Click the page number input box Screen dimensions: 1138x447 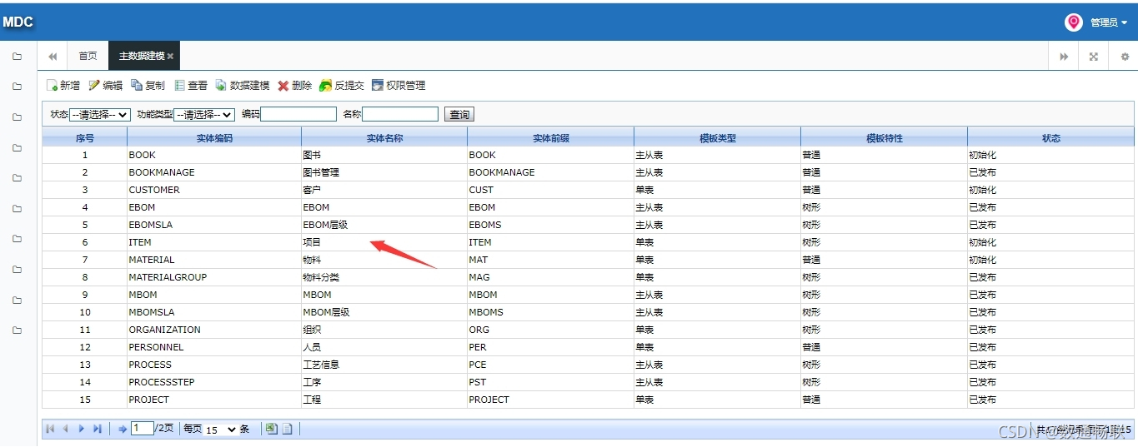tap(143, 429)
